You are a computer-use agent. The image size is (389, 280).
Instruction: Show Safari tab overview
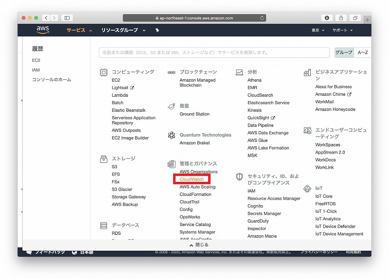[x=355, y=18]
